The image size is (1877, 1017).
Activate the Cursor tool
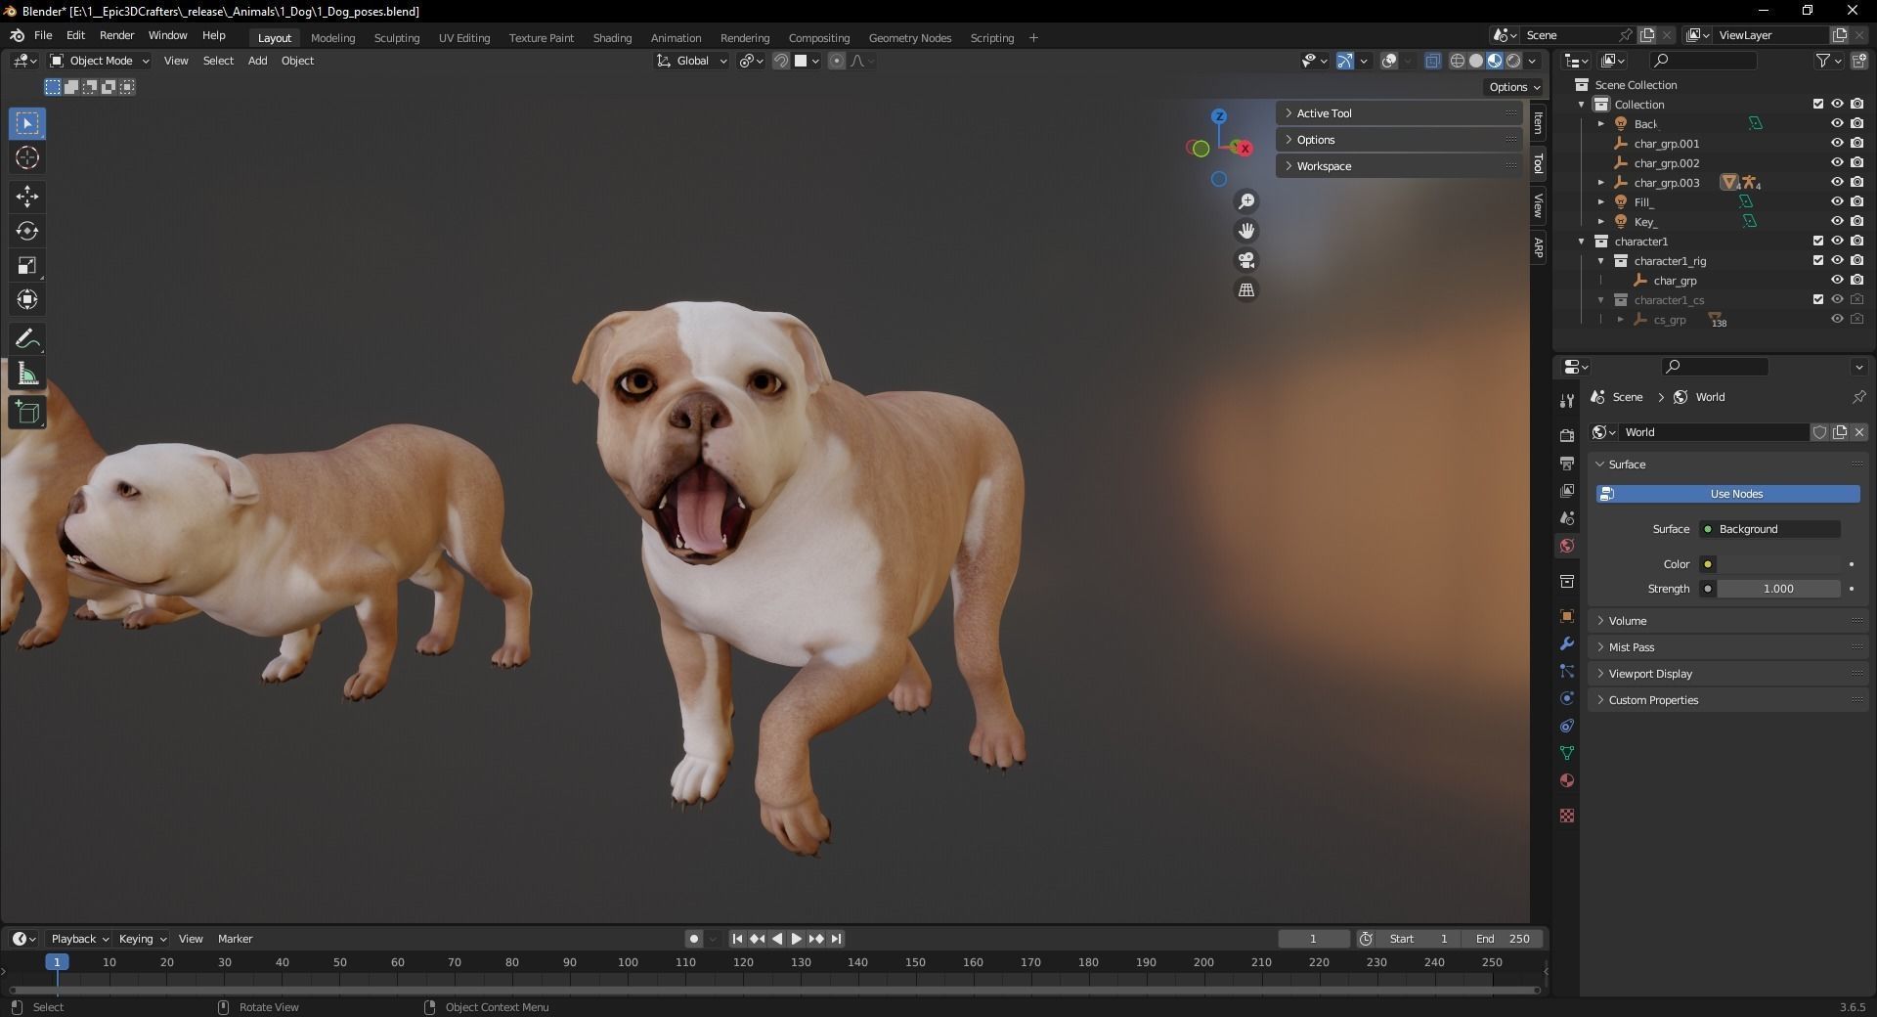pyautogui.click(x=27, y=157)
